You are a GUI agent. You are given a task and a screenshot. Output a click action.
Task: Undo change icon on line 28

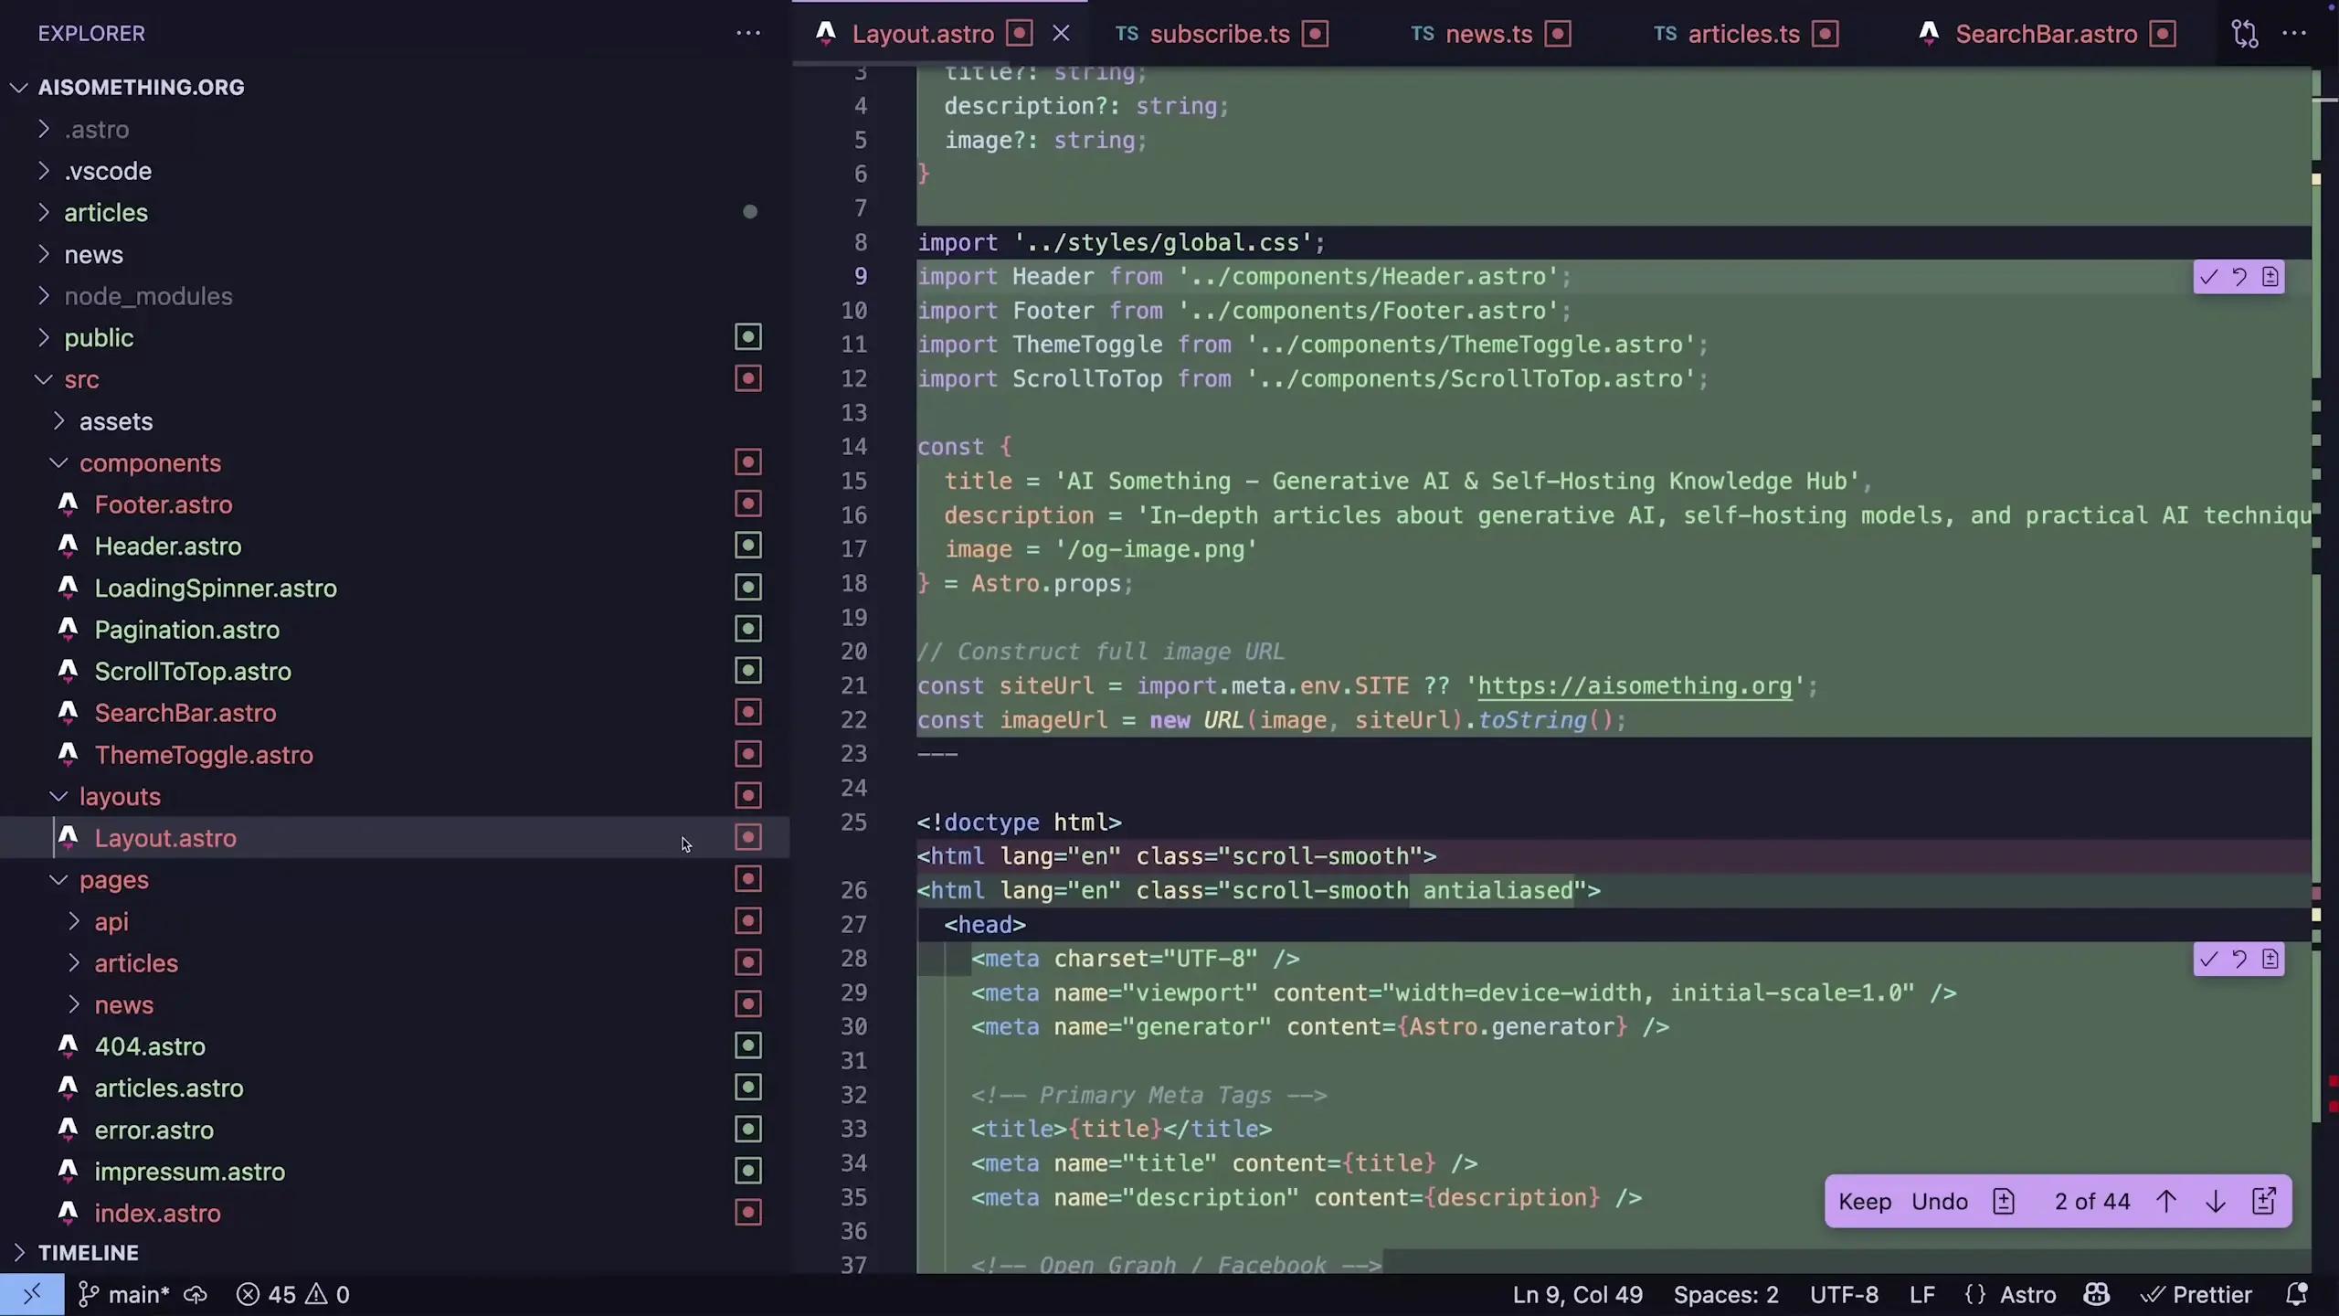click(2239, 959)
